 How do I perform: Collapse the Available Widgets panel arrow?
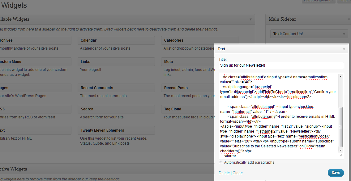coord(250,19)
